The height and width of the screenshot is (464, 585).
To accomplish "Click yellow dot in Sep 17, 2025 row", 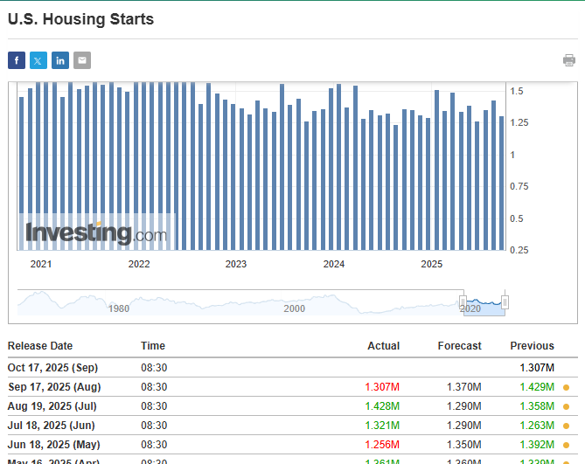I will coord(566,387).
